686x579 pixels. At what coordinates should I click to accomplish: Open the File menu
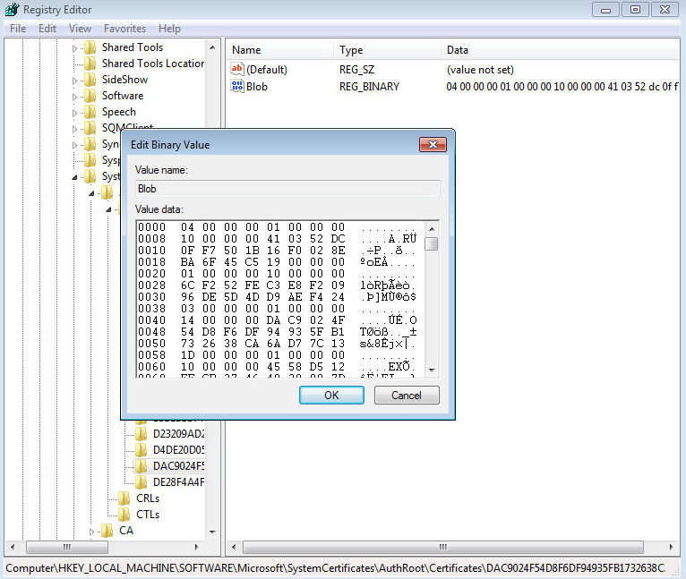[x=17, y=29]
